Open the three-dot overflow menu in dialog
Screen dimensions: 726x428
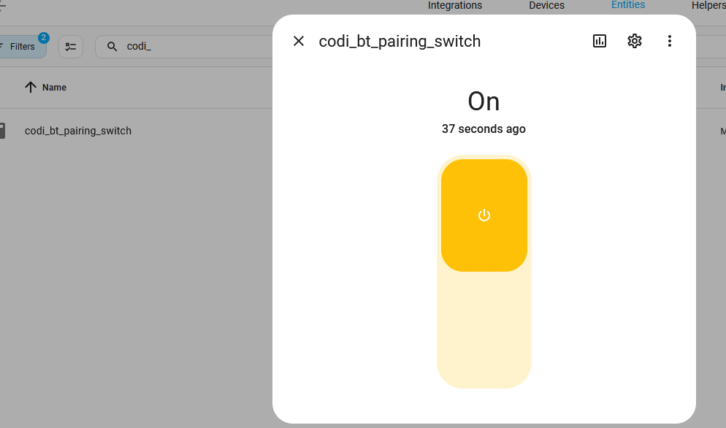coord(669,41)
